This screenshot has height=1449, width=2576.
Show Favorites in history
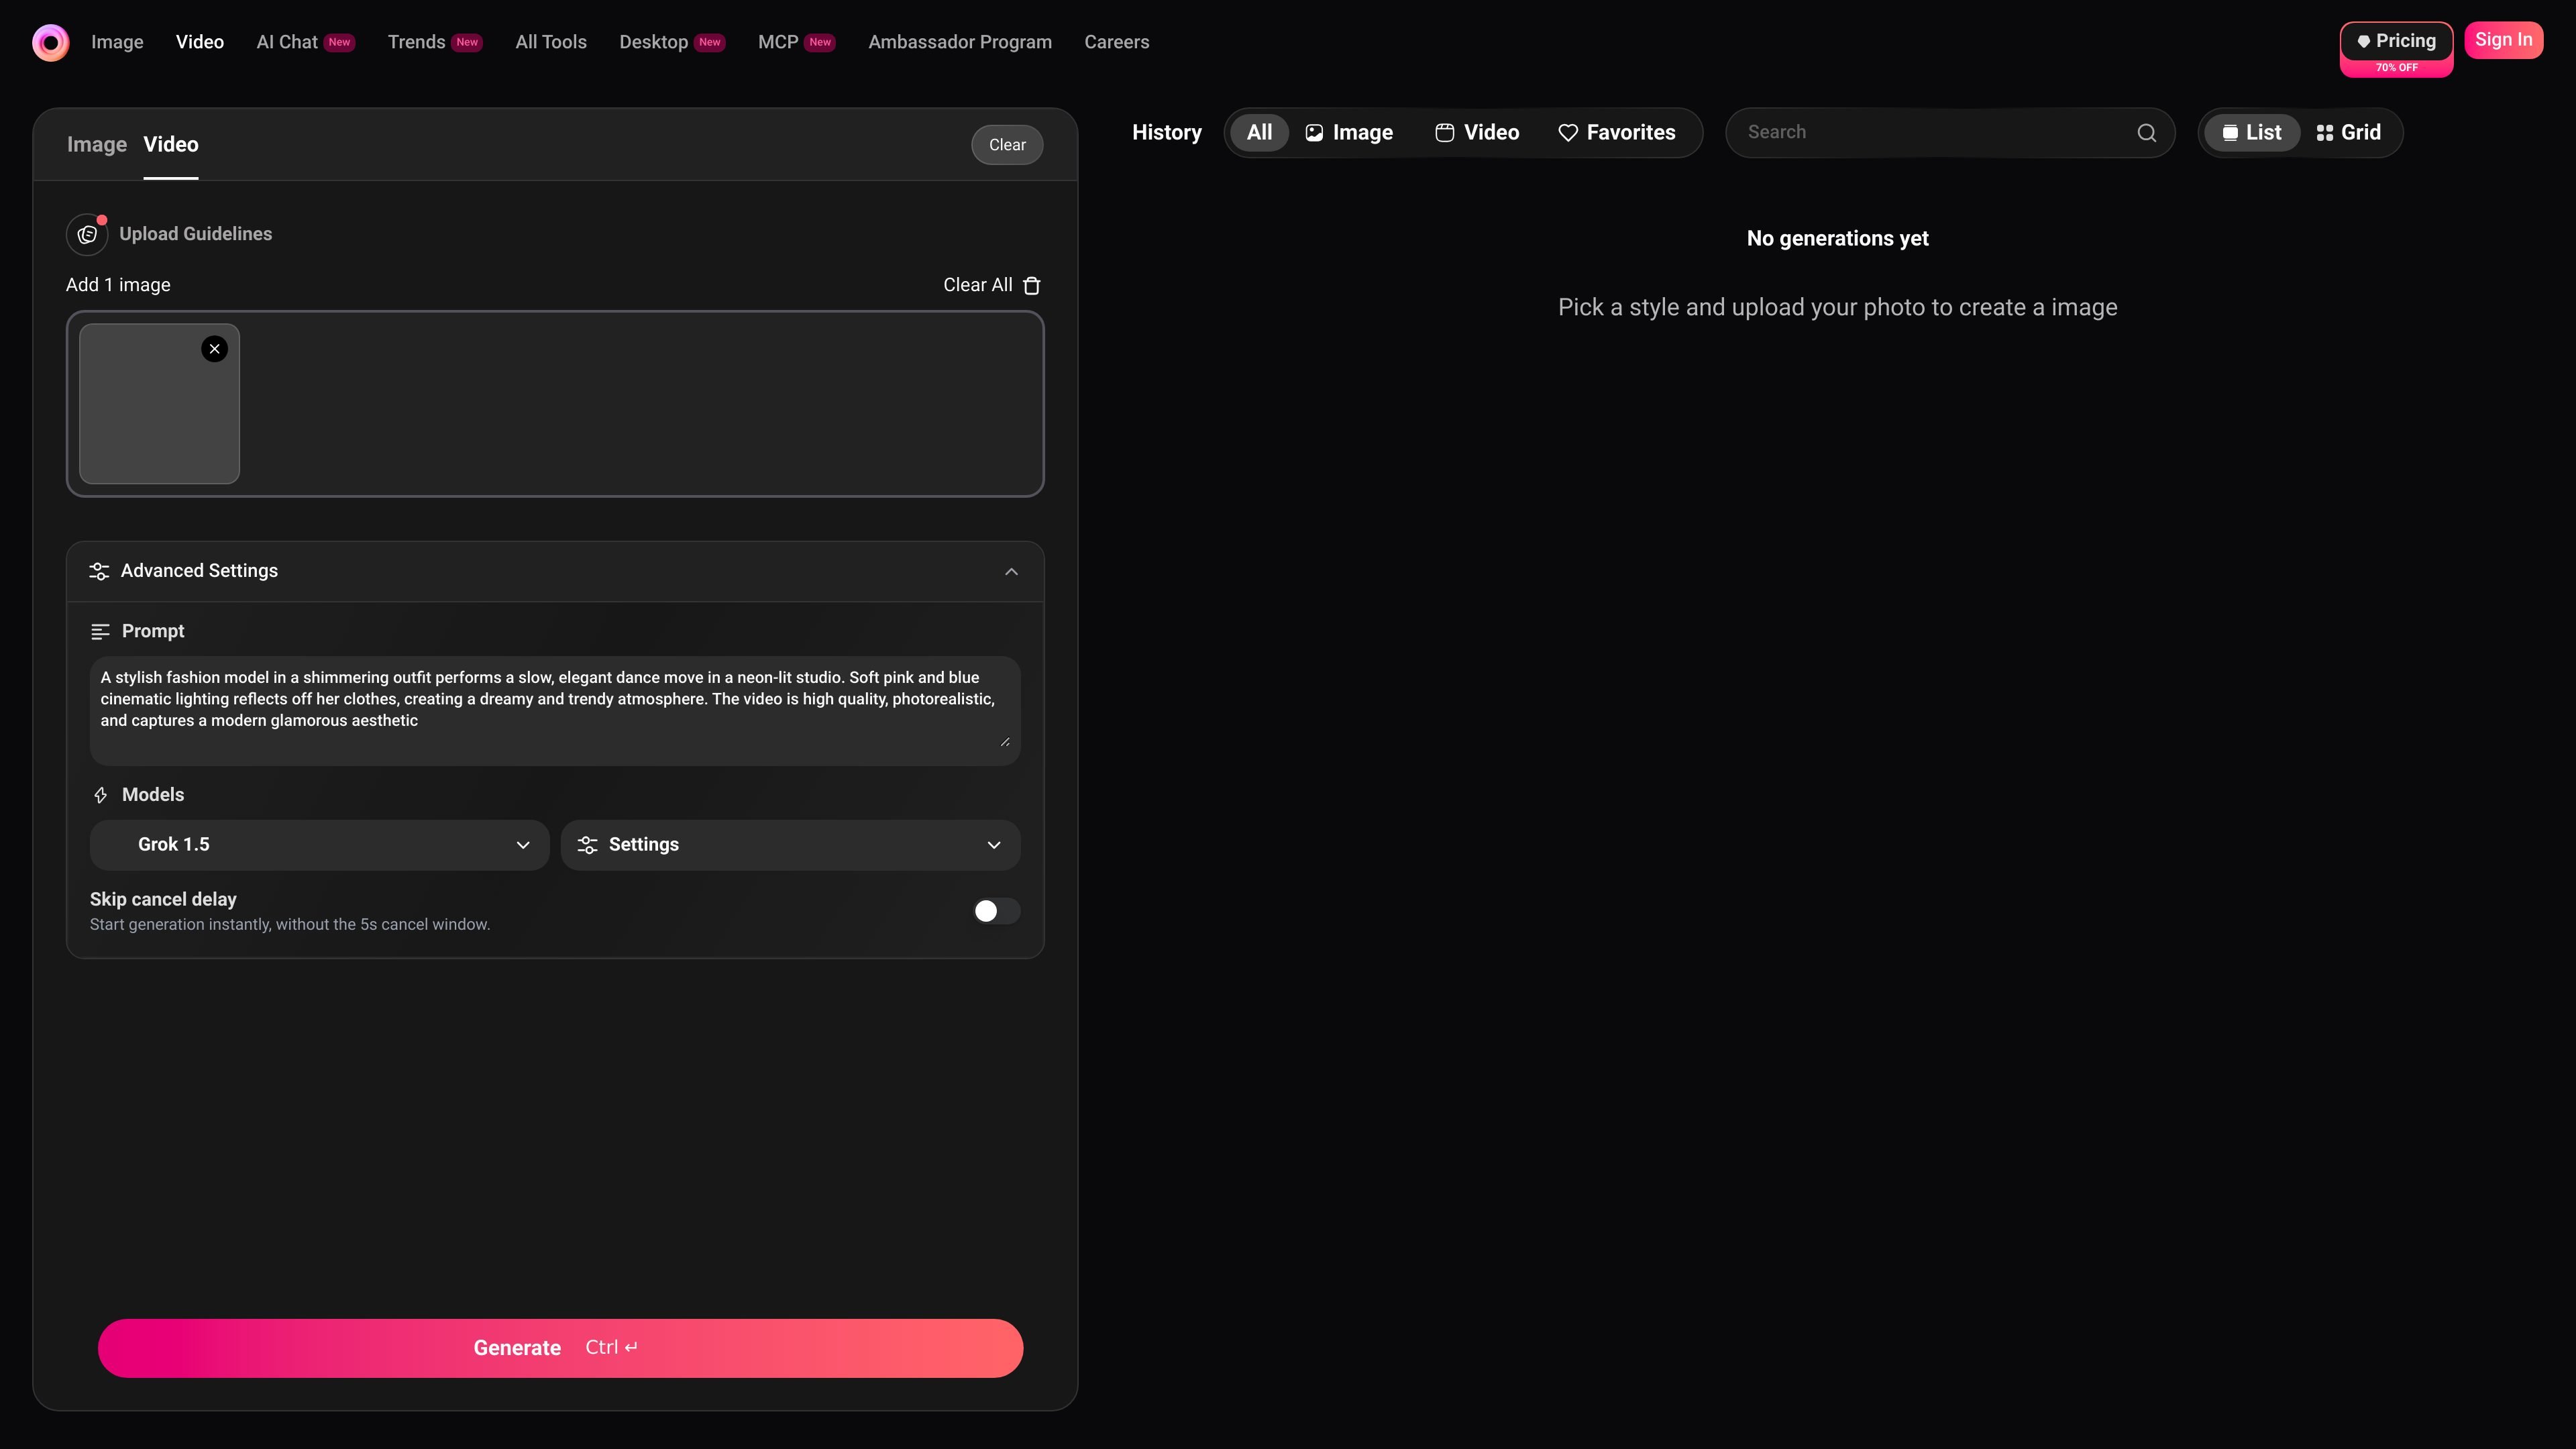tap(1616, 133)
